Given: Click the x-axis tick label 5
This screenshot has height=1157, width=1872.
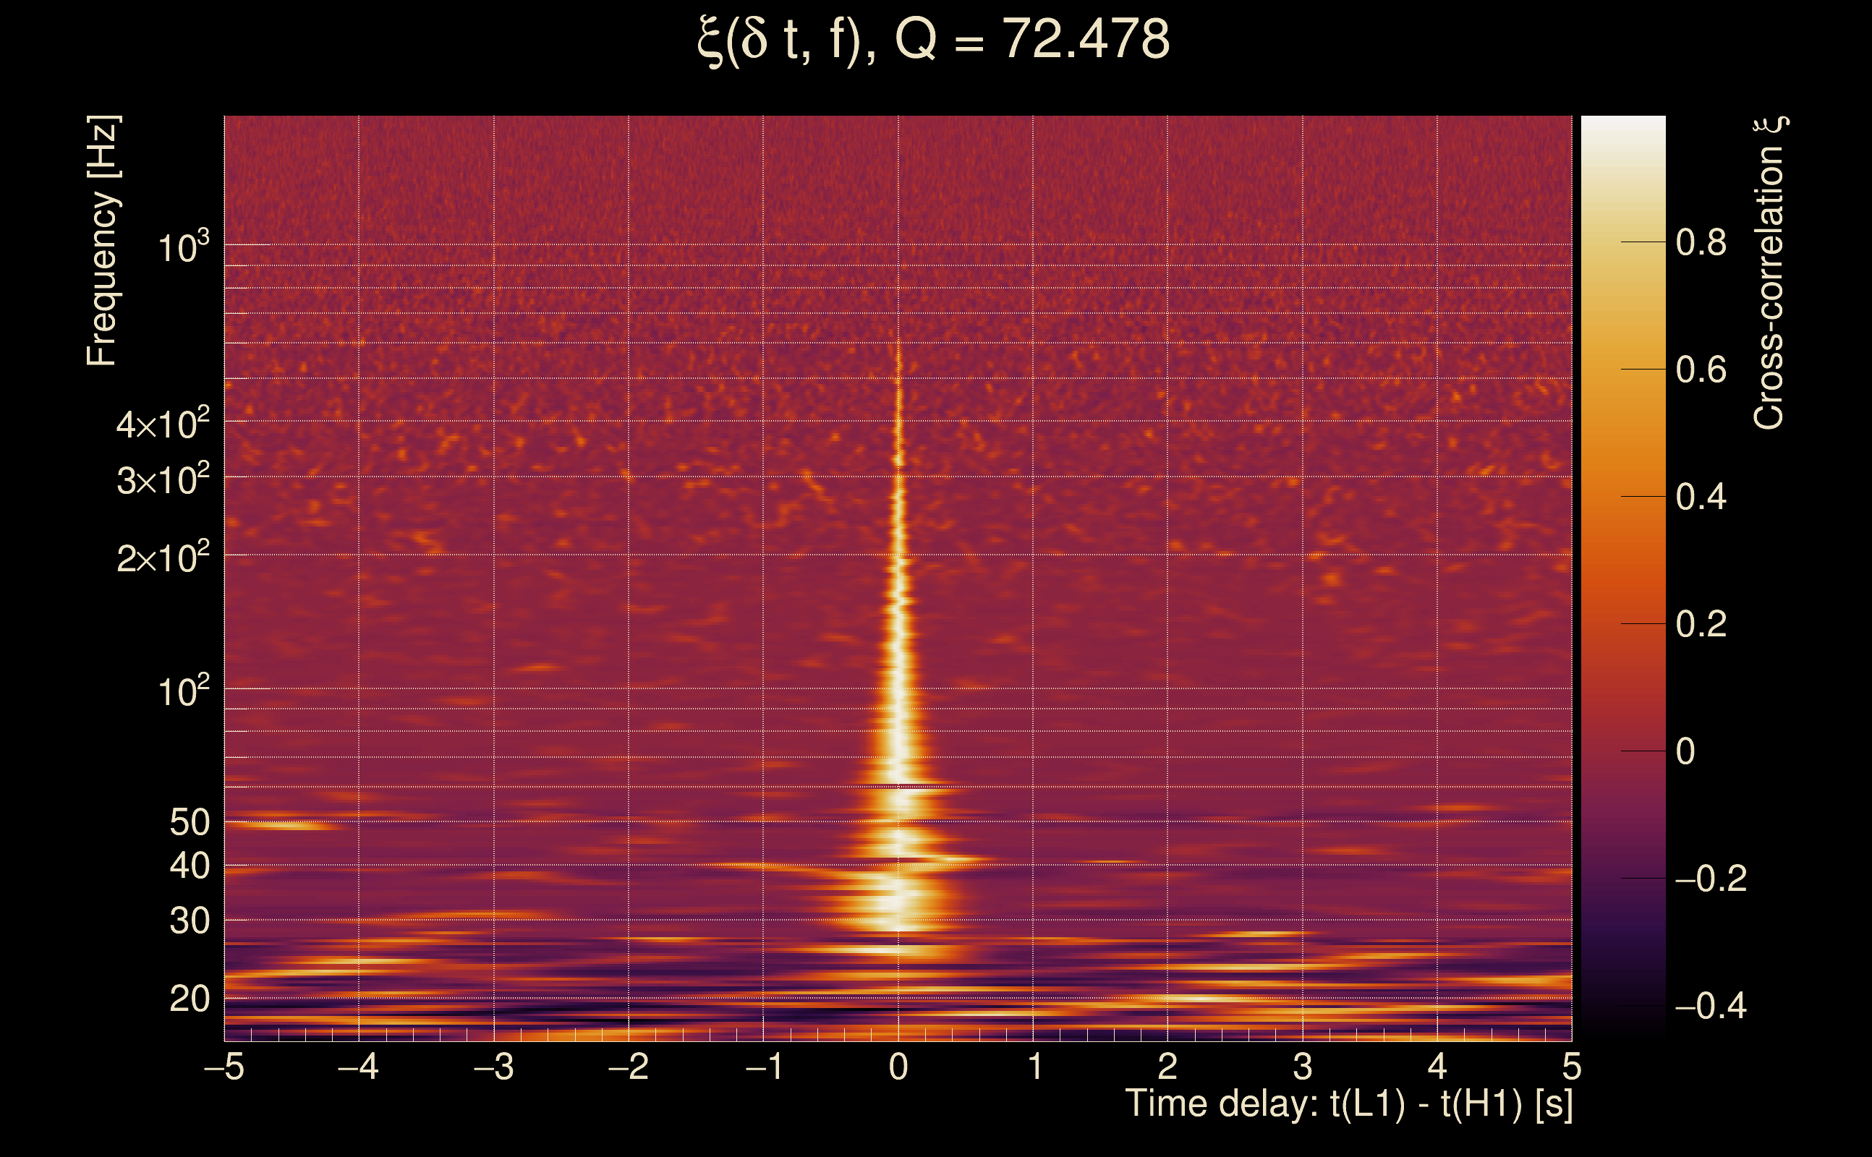Looking at the screenshot, I should pyautogui.click(x=1572, y=1067).
